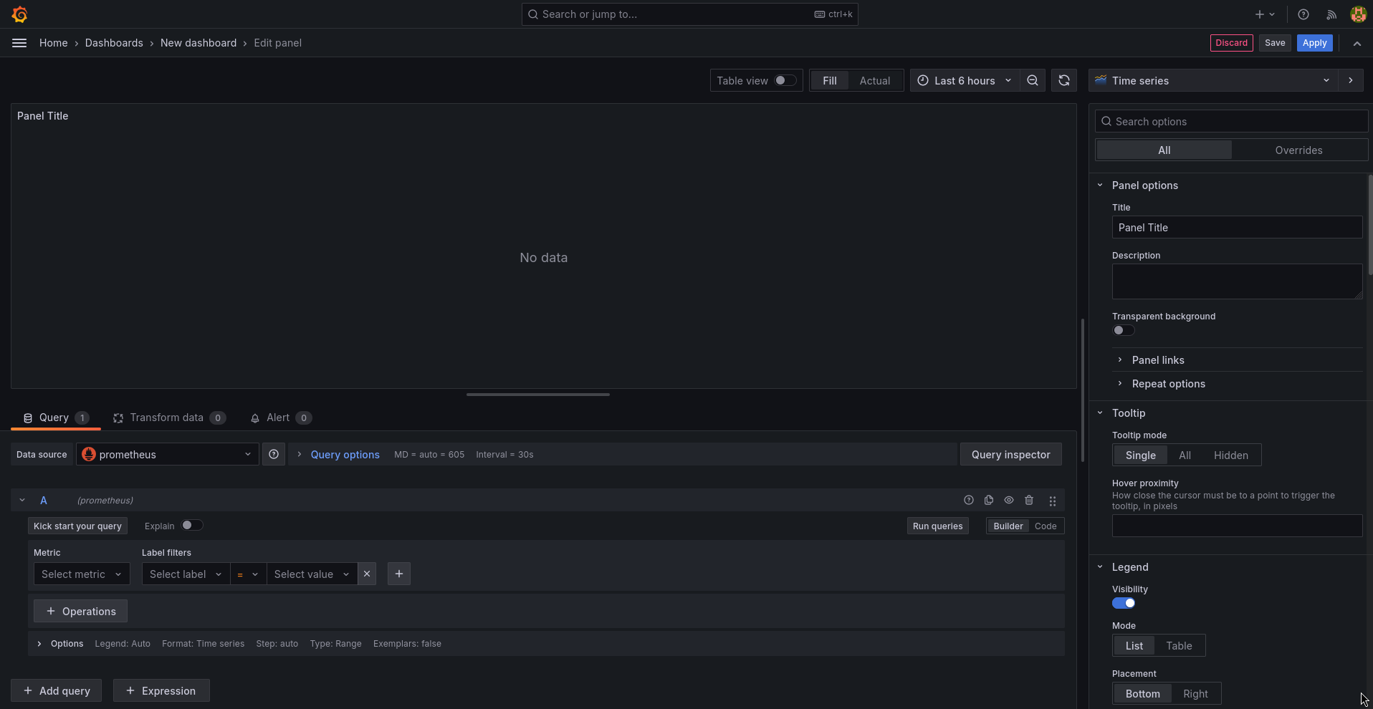The width and height of the screenshot is (1373, 709).
Task: Click the zoom out time range icon
Action: click(x=1033, y=81)
